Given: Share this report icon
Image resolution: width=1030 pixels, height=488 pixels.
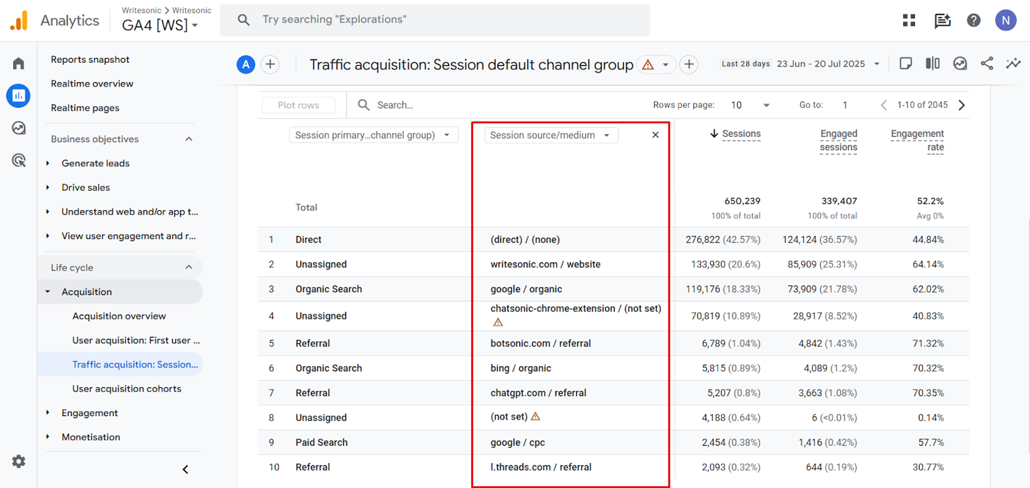Looking at the screenshot, I should pos(987,64).
